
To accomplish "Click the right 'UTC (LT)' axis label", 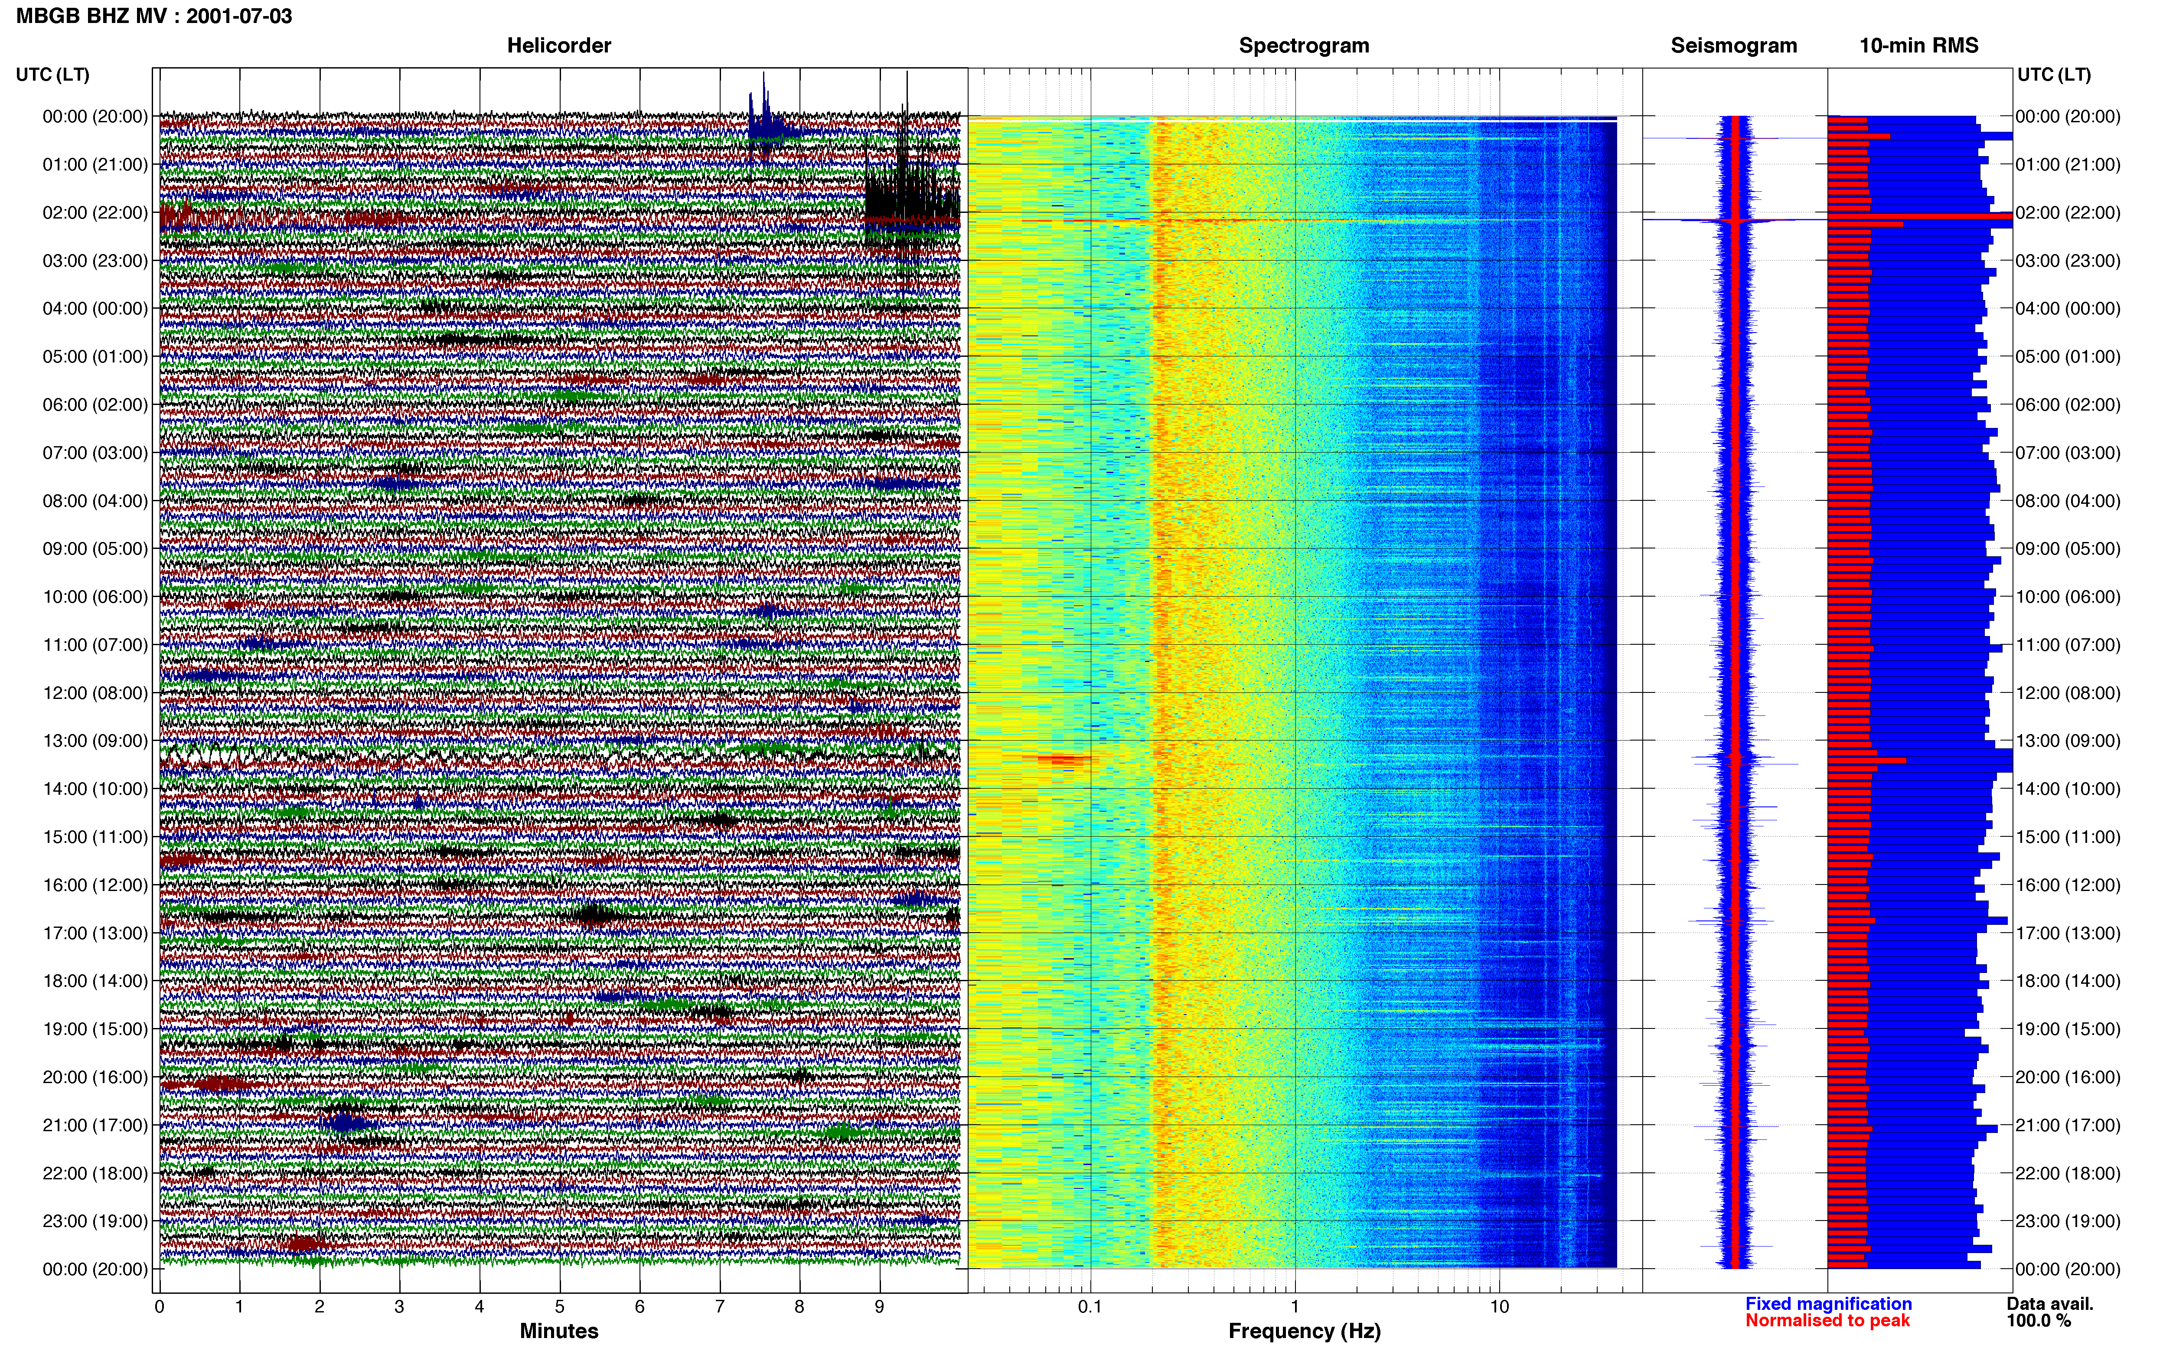I will pyautogui.click(x=2054, y=75).
